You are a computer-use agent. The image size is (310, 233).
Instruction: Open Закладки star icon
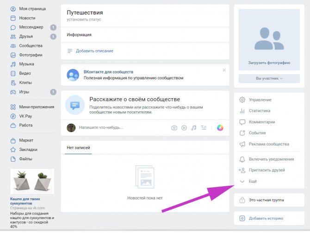coord(13,150)
